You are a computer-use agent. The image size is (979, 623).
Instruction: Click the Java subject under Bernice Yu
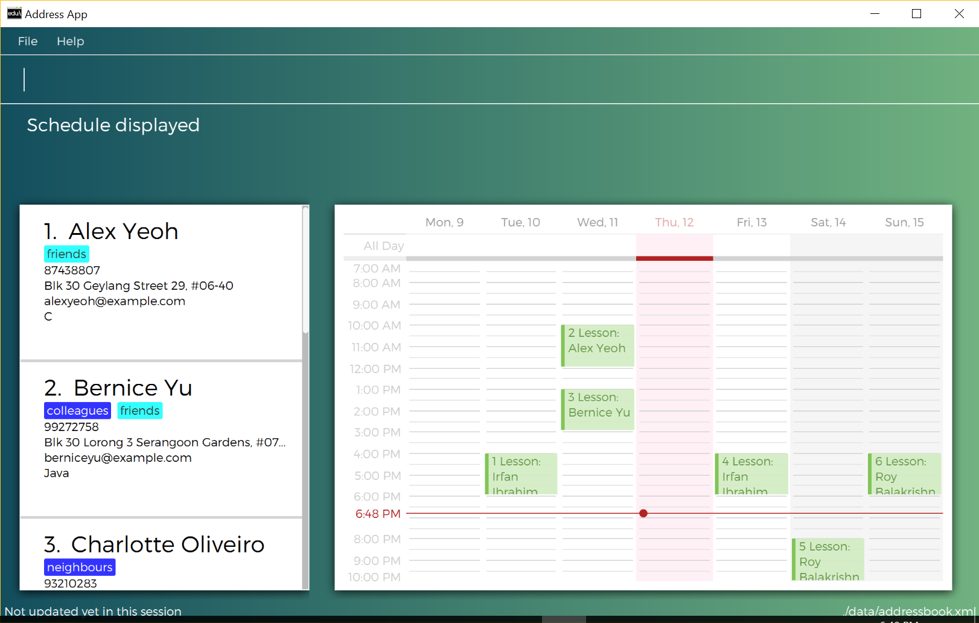[57, 473]
